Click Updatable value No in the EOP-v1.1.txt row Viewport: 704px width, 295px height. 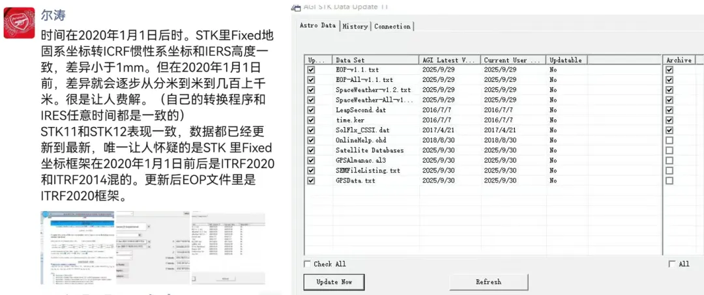(x=553, y=70)
